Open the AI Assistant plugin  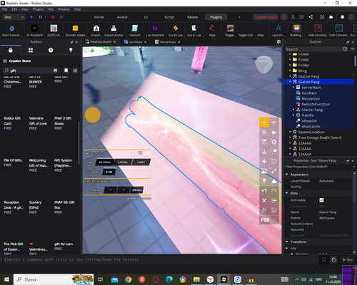click(34, 31)
